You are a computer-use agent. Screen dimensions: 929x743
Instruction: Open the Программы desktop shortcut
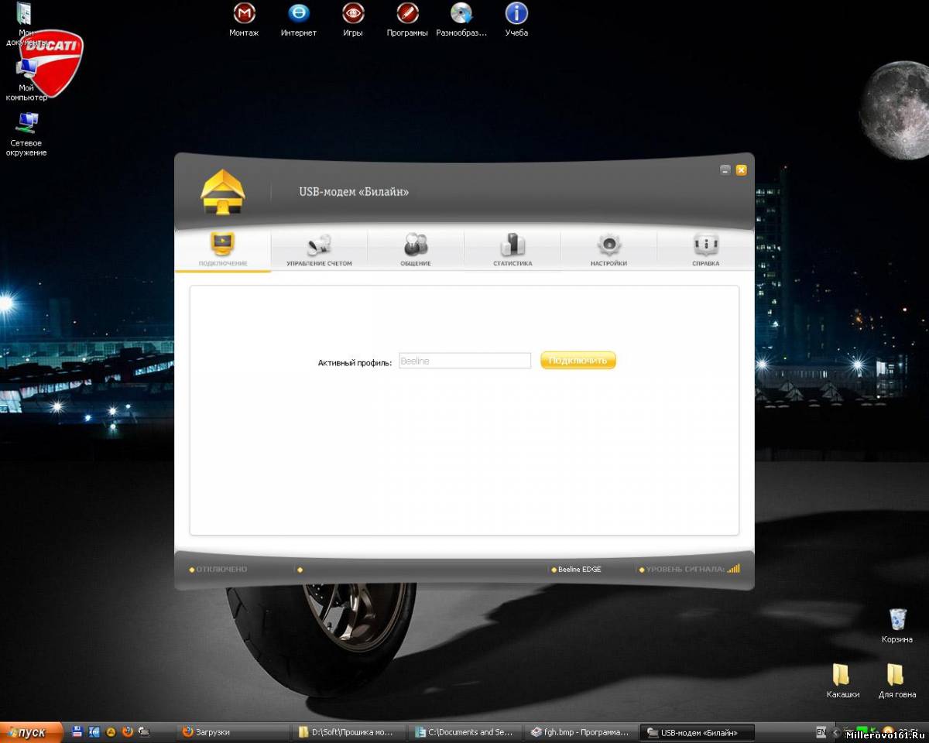coord(407,19)
